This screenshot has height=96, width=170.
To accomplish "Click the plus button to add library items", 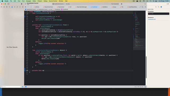I will 145,4.
